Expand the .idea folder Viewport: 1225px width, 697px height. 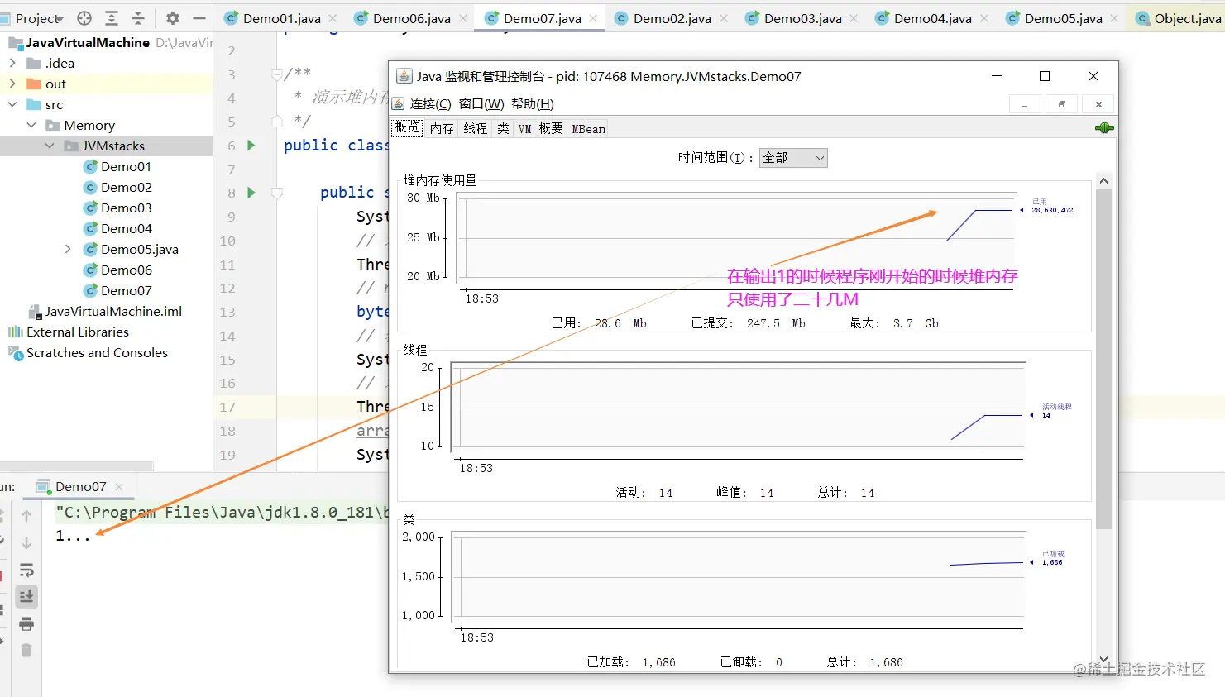12,63
